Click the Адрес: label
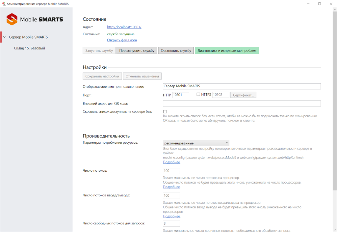Screen dimensions: 337x232 click(x=88, y=27)
